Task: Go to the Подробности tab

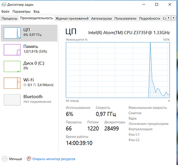Action: (x=150, y=18)
